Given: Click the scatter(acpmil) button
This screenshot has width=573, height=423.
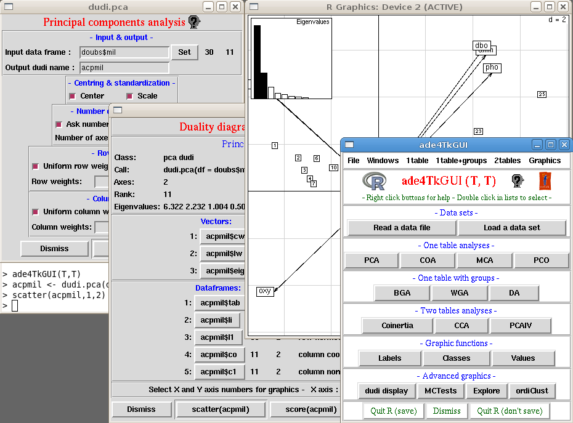Looking at the screenshot, I should click(x=221, y=409).
